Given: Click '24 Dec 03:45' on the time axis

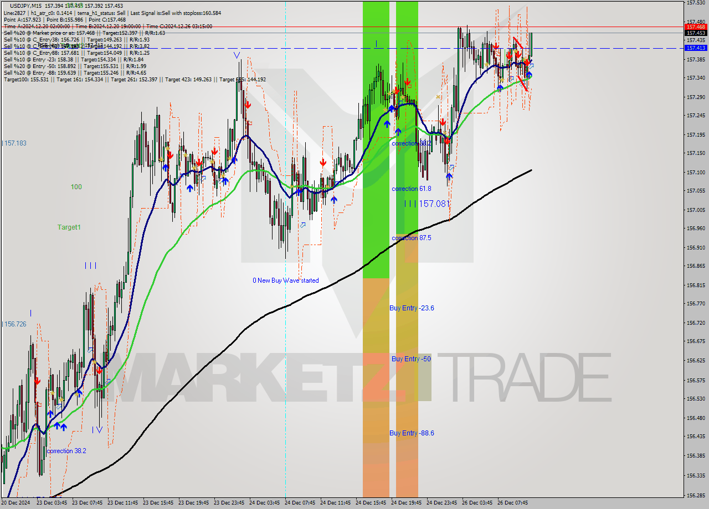Looking at the screenshot, I should (x=264, y=503).
